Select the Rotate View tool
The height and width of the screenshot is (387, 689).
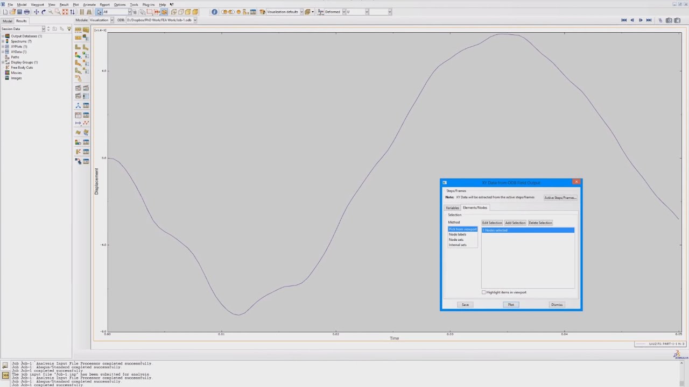click(x=44, y=12)
